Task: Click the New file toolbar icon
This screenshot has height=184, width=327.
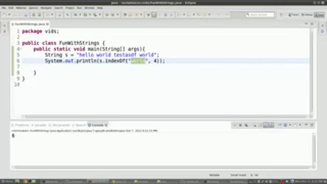Action: click(5, 15)
